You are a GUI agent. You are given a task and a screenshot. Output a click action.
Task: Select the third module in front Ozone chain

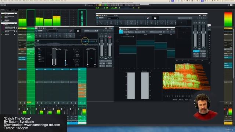coord(60,36)
